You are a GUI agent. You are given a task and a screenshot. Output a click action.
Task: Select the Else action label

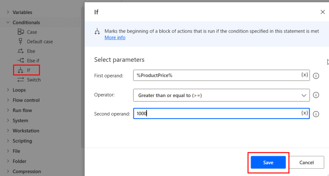(31, 51)
